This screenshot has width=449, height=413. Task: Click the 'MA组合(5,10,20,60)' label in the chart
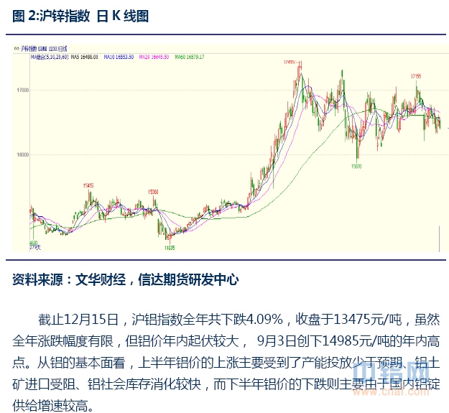point(50,57)
